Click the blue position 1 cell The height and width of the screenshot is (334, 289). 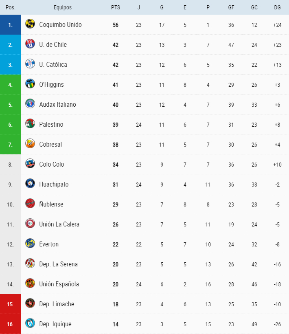[11, 24]
